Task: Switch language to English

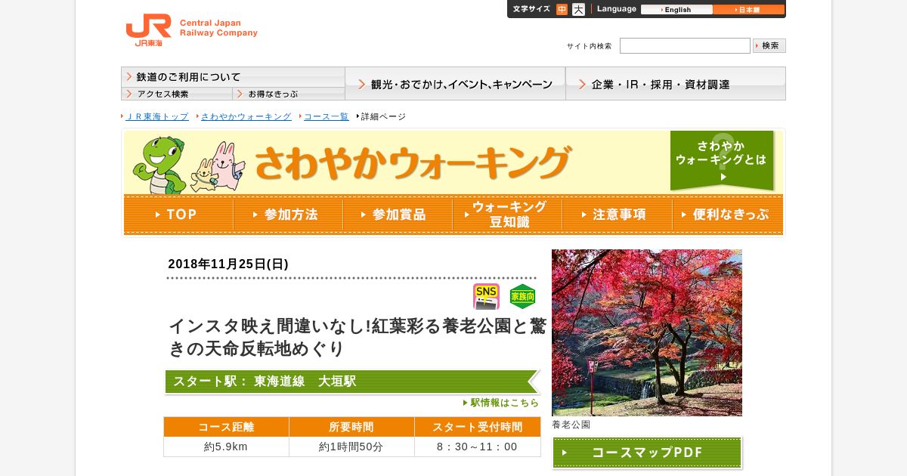Action: (x=676, y=10)
